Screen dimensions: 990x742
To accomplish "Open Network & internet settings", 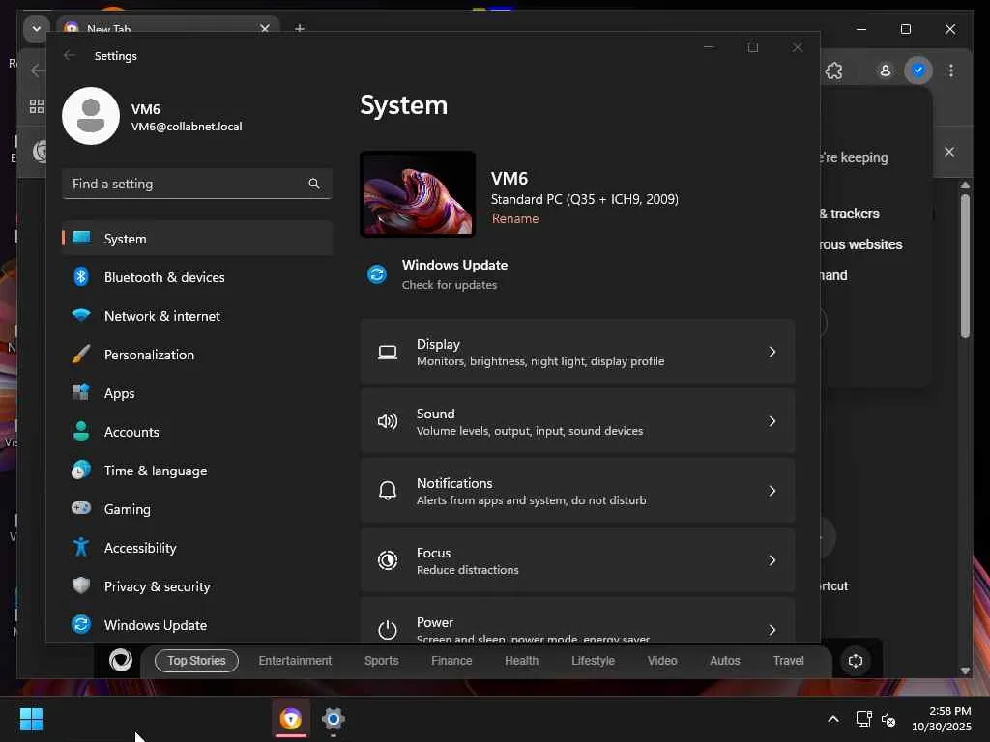I will [x=197, y=316].
